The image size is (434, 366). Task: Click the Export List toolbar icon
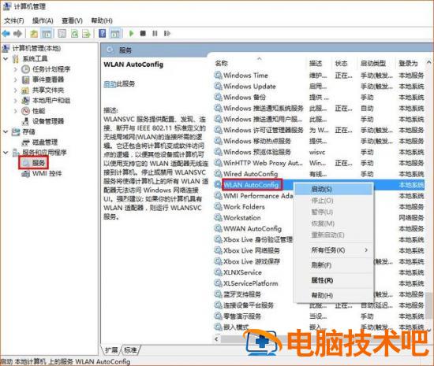coord(87,34)
